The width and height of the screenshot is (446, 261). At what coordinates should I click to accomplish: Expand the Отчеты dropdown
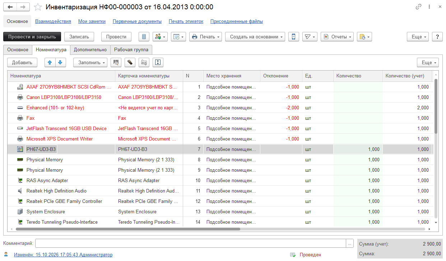[x=337, y=37]
